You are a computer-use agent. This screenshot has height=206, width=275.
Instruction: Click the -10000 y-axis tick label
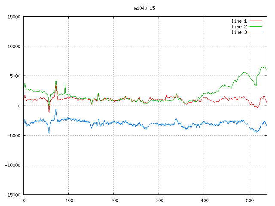12,165
